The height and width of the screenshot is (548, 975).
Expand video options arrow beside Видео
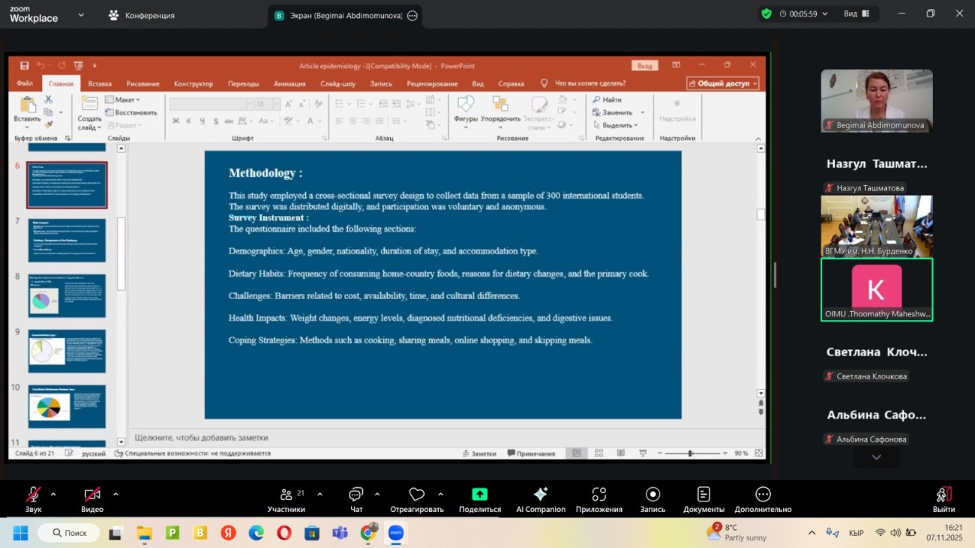pyautogui.click(x=115, y=494)
